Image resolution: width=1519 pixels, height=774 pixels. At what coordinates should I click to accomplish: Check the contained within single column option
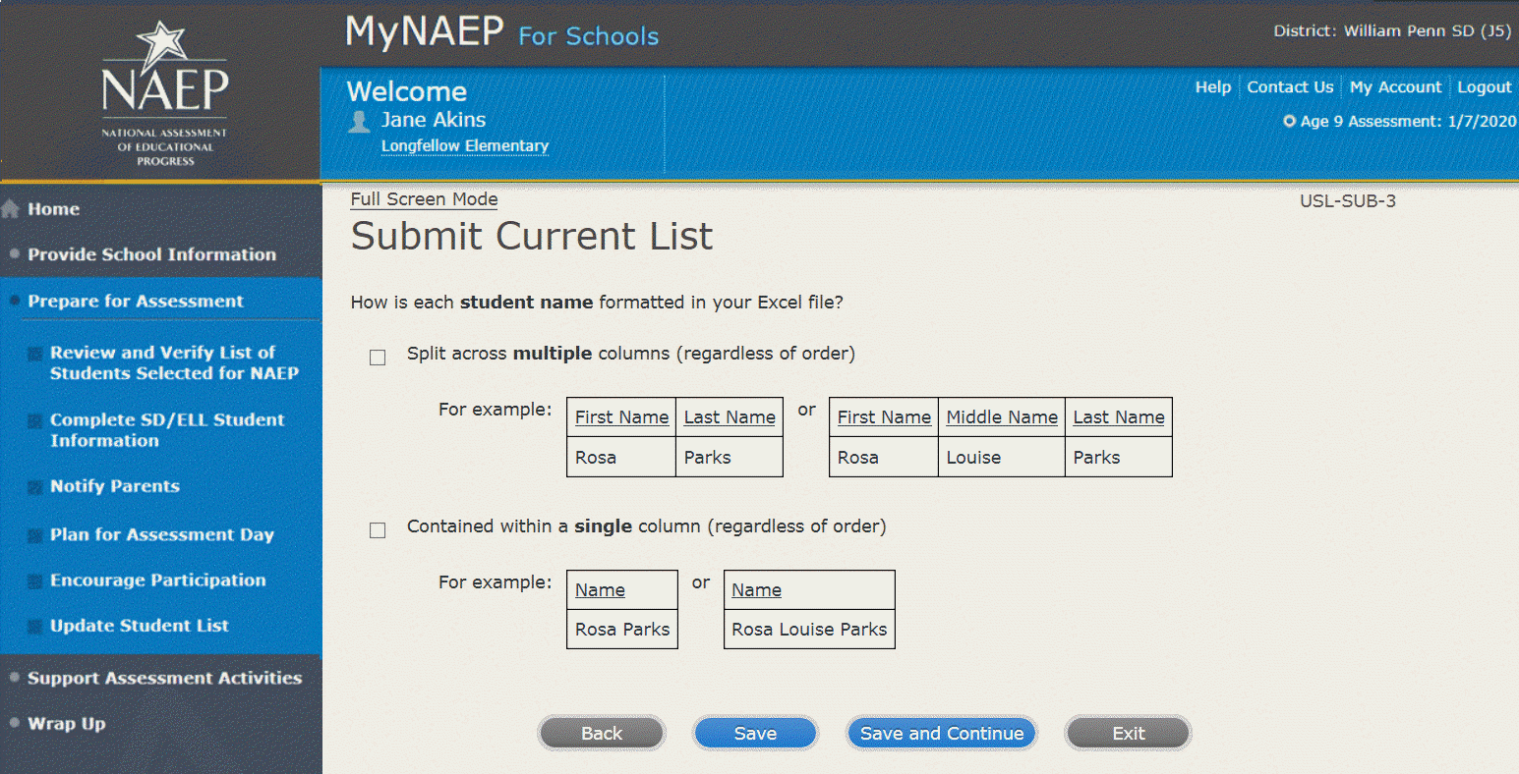(x=378, y=530)
